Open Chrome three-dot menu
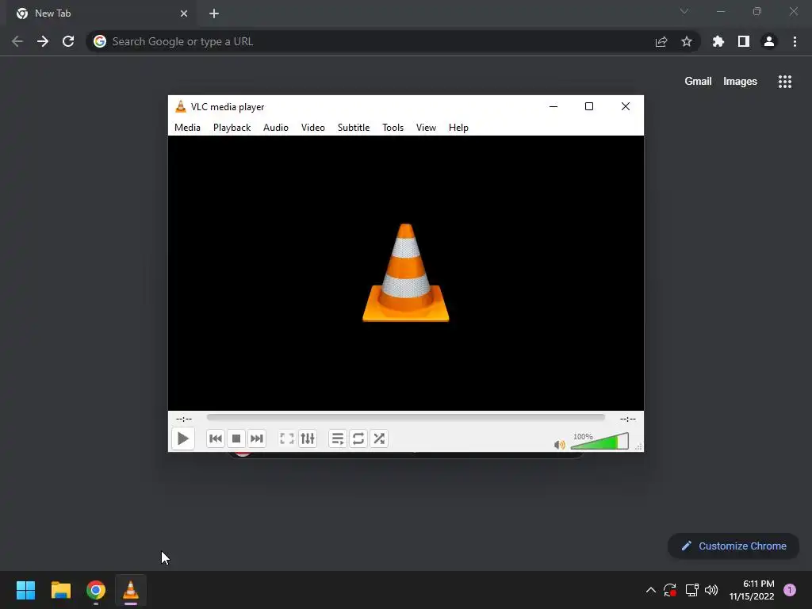Viewport: 812px width, 609px height. click(795, 41)
